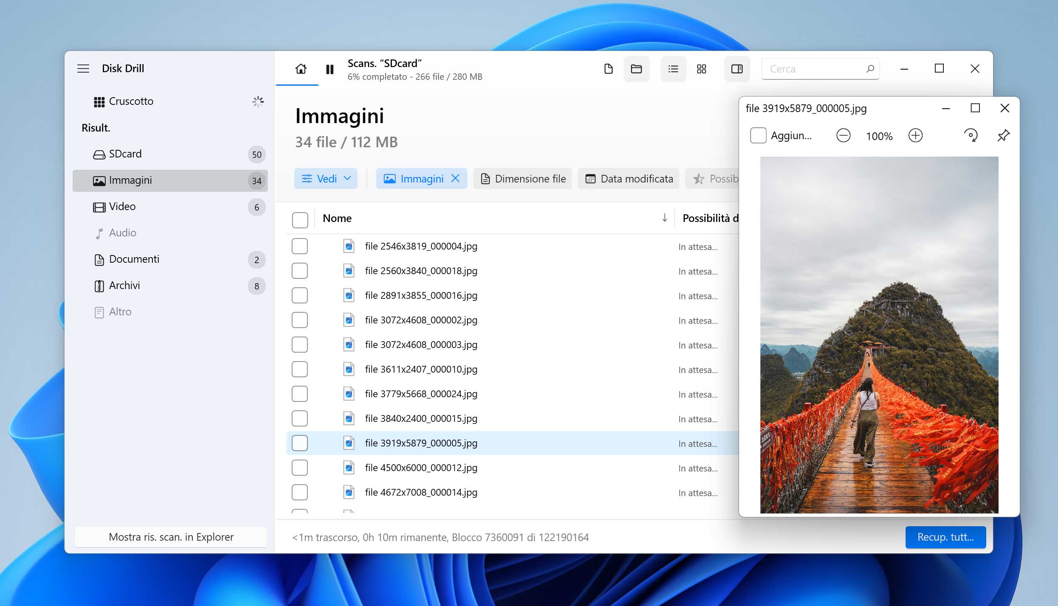Pause the SDcard scan
This screenshot has width=1058, height=606.
pos(329,69)
